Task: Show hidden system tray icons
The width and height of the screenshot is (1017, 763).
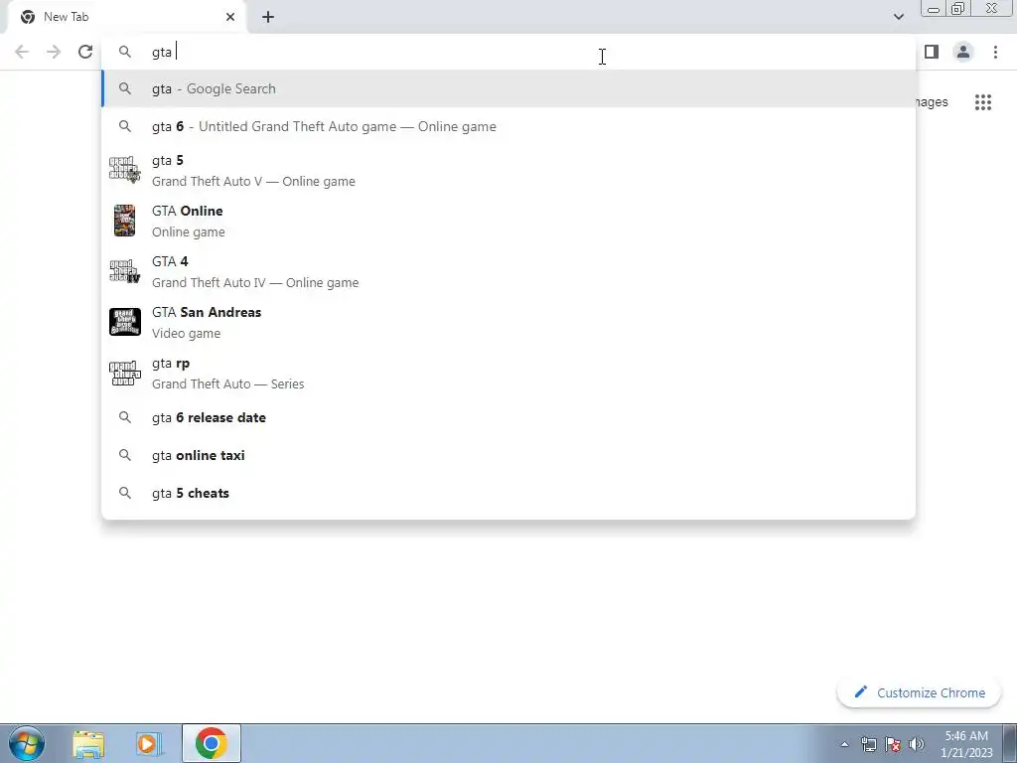Action: pos(844,744)
